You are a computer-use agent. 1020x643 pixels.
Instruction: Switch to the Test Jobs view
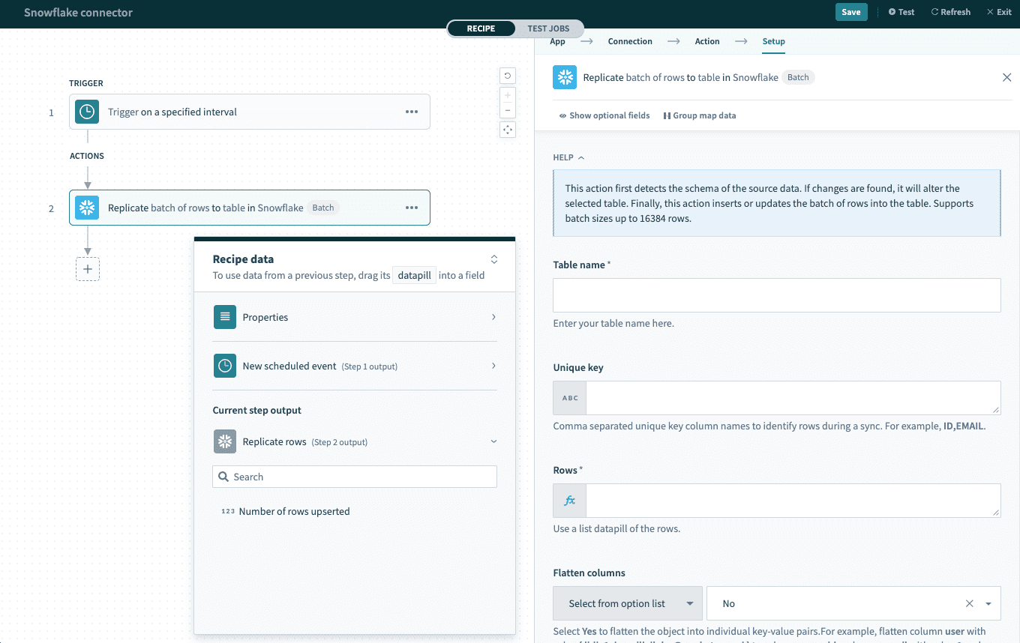point(548,28)
